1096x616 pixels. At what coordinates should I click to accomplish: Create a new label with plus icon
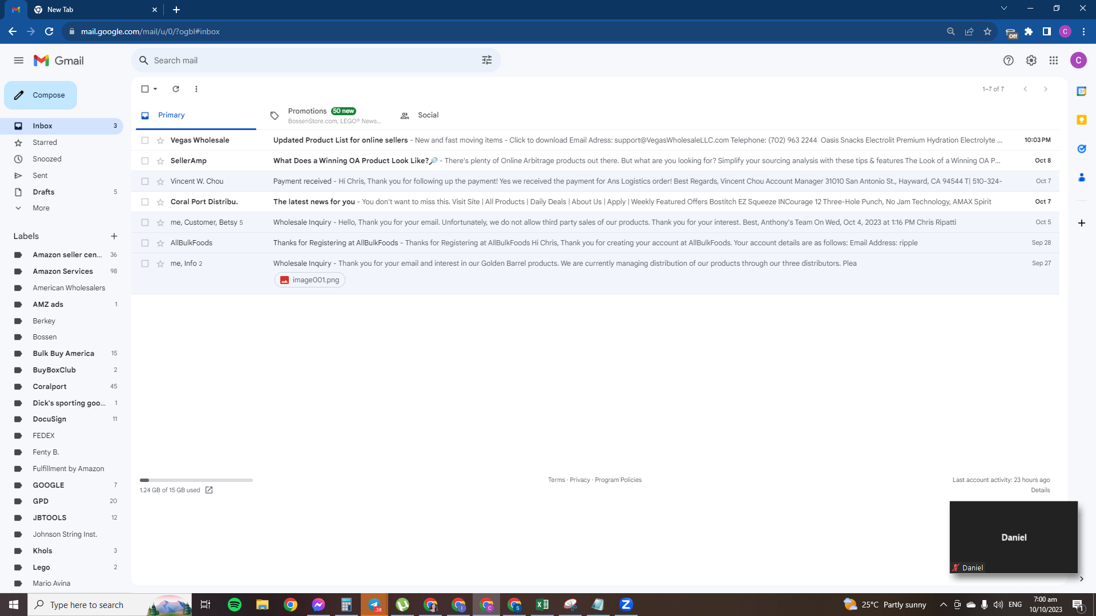point(114,236)
